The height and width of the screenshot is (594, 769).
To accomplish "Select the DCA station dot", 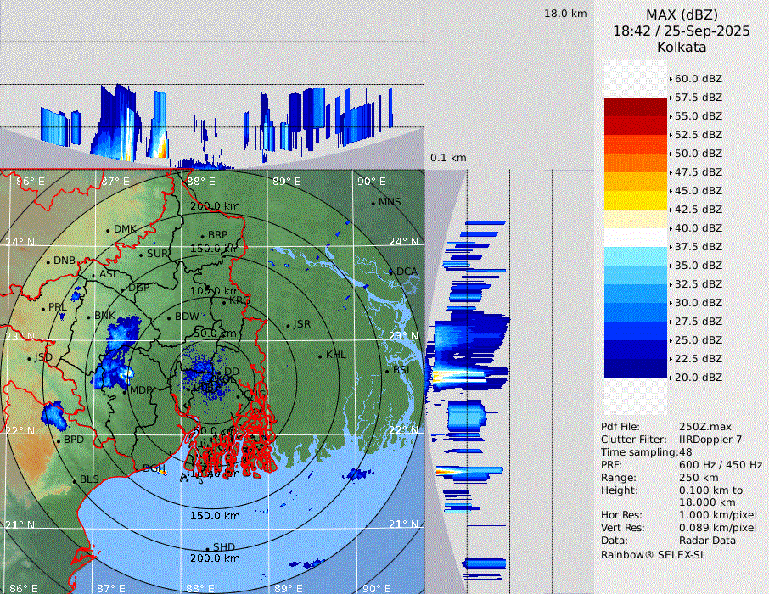I will tap(391, 272).
